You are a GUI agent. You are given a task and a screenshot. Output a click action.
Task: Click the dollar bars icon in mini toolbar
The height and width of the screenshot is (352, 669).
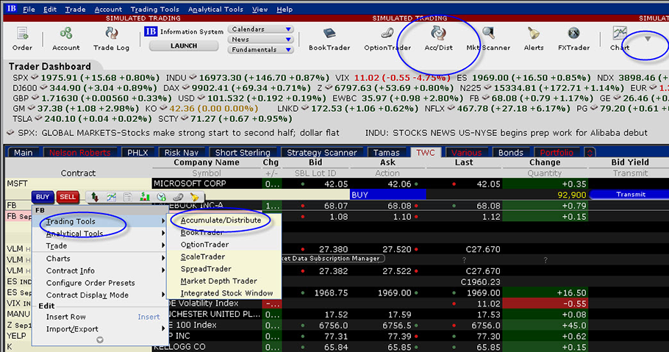click(145, 197)
